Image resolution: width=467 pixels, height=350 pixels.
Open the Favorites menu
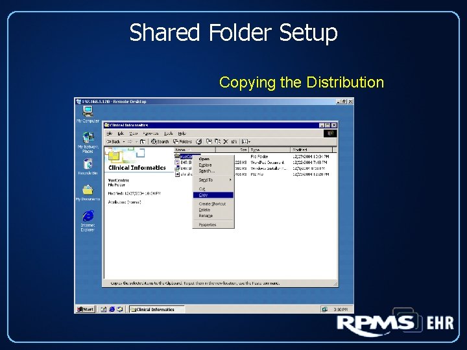coord(150,134)
